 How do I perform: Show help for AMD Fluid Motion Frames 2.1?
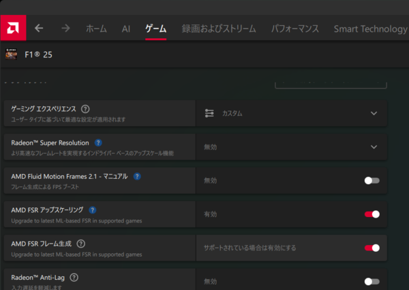[x=137, y=177]
